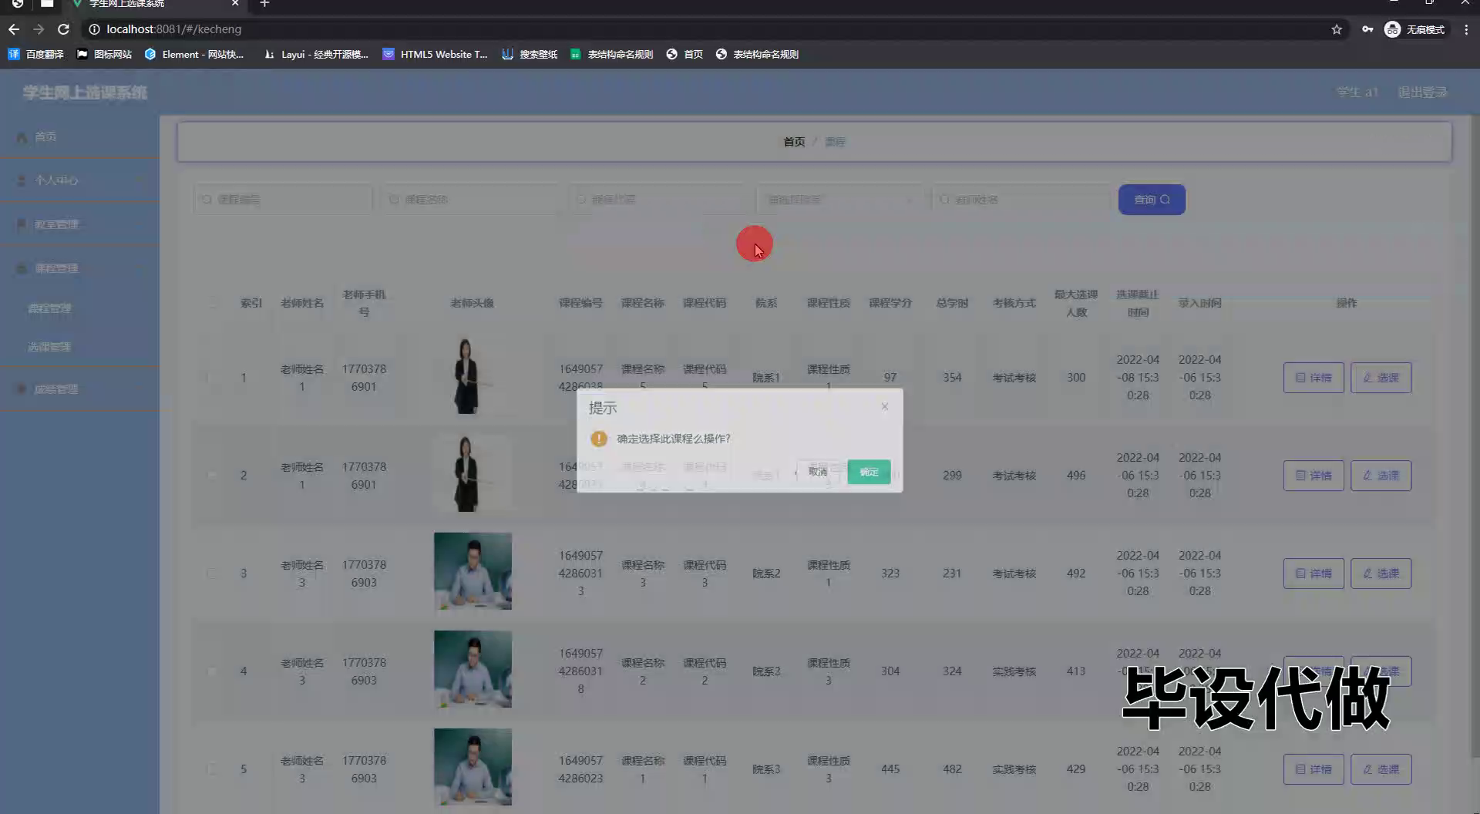The height and width of the screenshot is (814, 1480).
Task: Check the checkbox for row 5
Action: pos(212,769)
